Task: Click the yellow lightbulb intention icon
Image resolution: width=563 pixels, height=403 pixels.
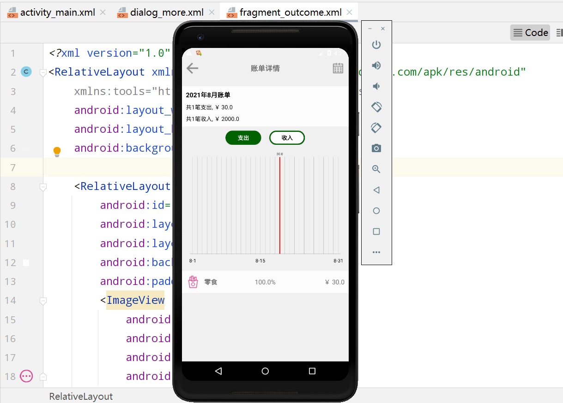Action: click(57, 152)
